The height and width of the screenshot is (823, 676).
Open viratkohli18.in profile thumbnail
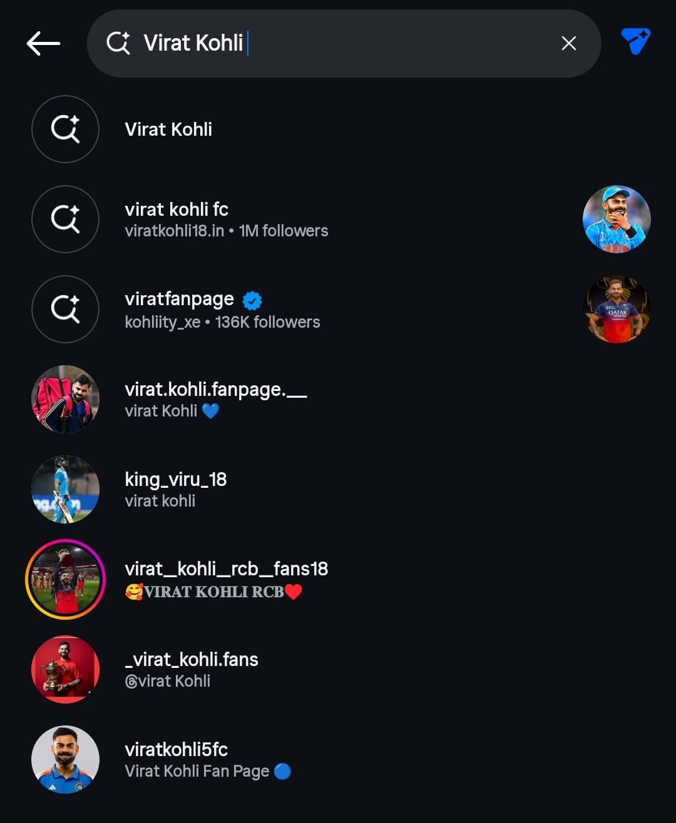coord(617,220)
